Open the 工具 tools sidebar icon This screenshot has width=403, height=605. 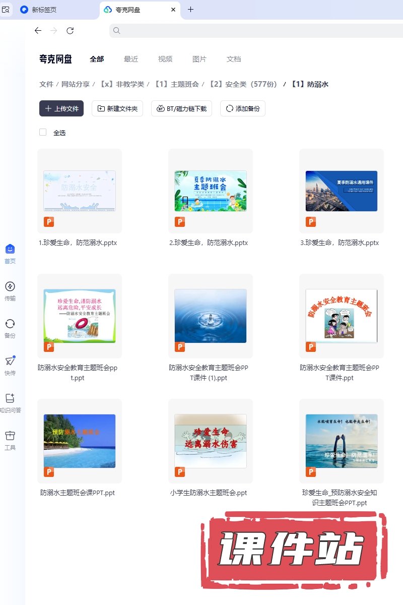[10, 436]
